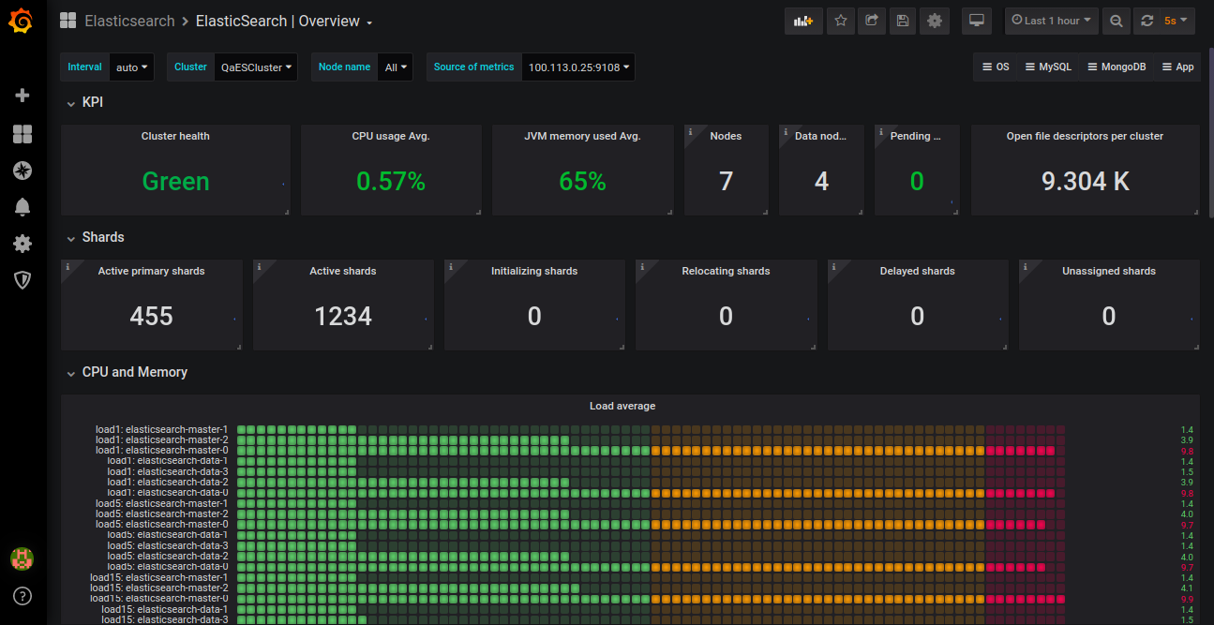Screen dimensions: 1214x625
Task: Open the Last 1 hour time picker
Action: pyautogui.click(x=1050, y=21)
